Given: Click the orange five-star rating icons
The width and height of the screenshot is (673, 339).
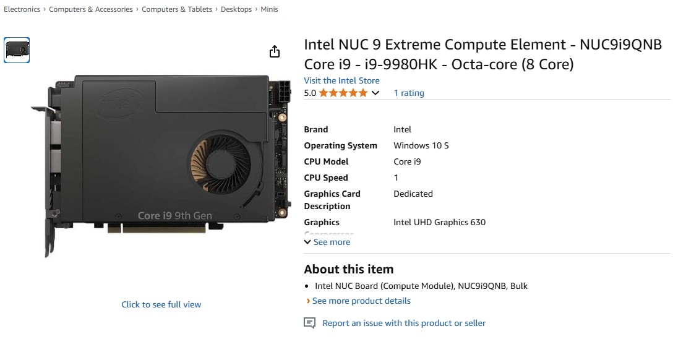Looking at the screenshot, I should (343, 93).
